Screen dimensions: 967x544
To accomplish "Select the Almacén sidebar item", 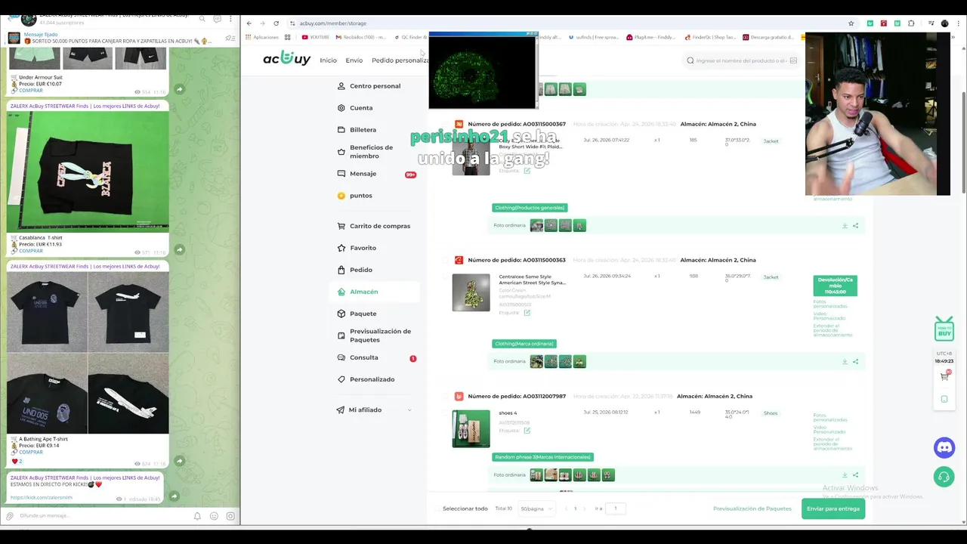I will 374,292.
